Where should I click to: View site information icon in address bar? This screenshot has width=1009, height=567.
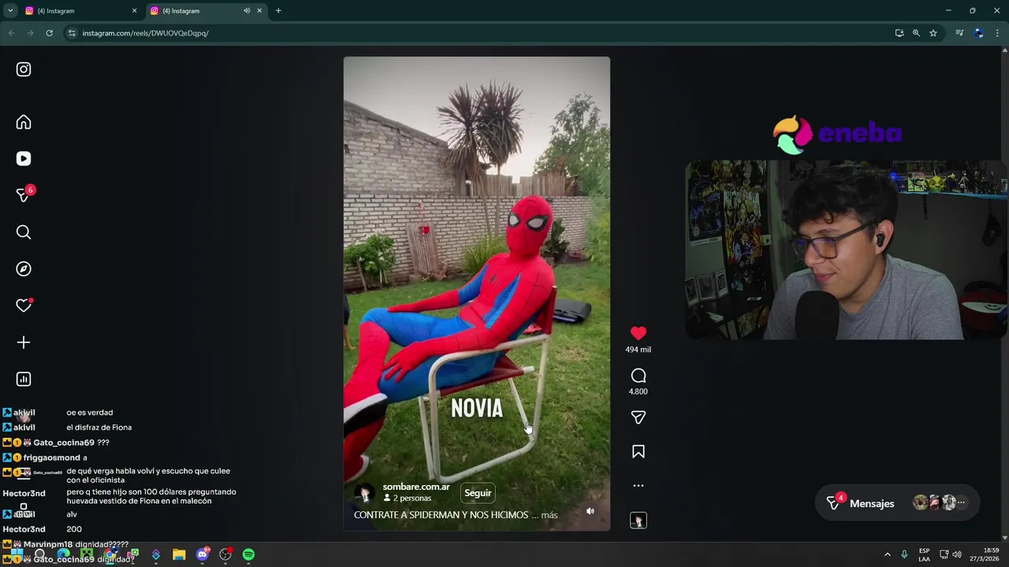(x=72, y=33)
